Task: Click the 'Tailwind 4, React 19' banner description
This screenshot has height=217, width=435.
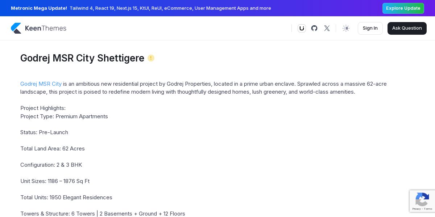Action: [x=170, y=8]
